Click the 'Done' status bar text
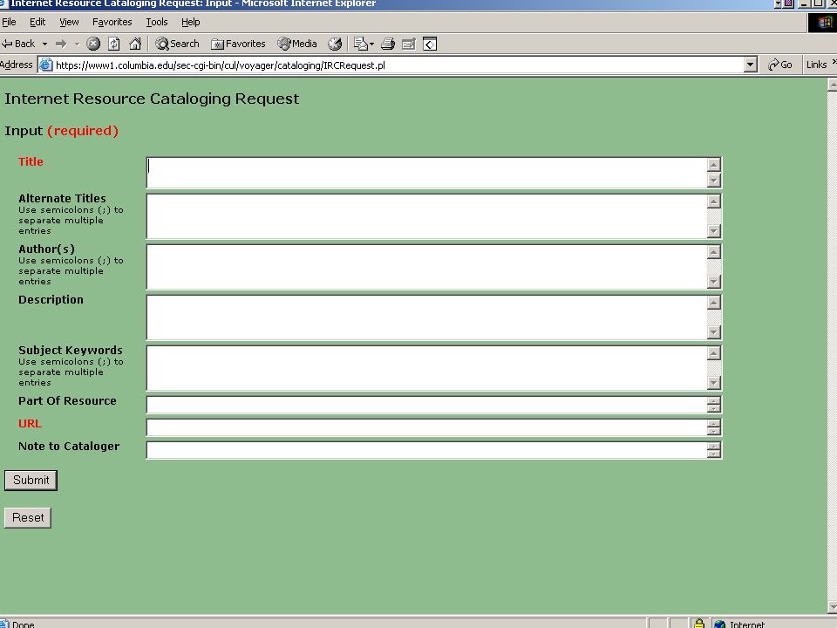The height and width of the screenshot is (628, 837). pos(24,624)
